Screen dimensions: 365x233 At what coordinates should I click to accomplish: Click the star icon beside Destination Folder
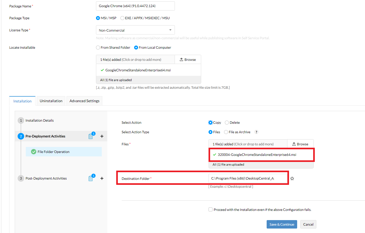pos(292,179)
